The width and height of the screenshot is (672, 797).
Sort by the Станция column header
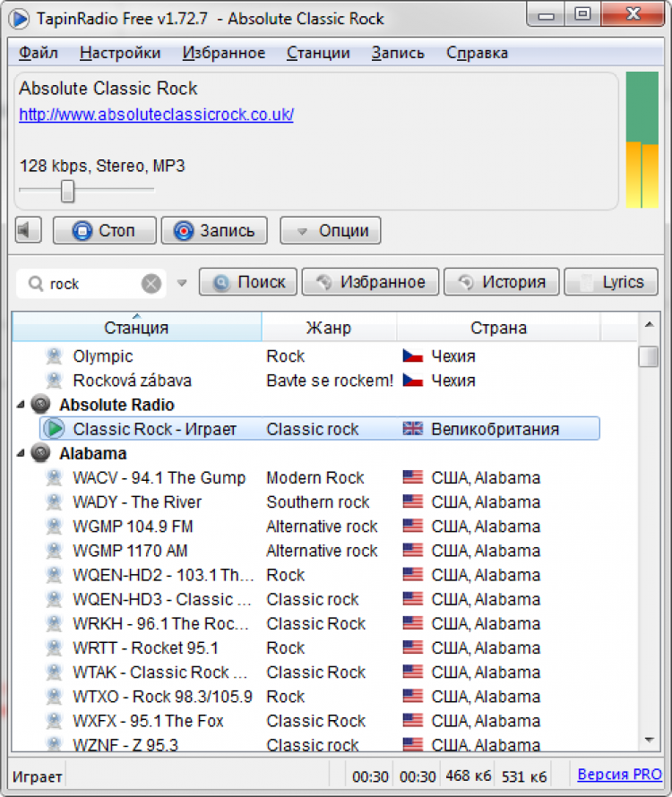click(x=136, y=326)
